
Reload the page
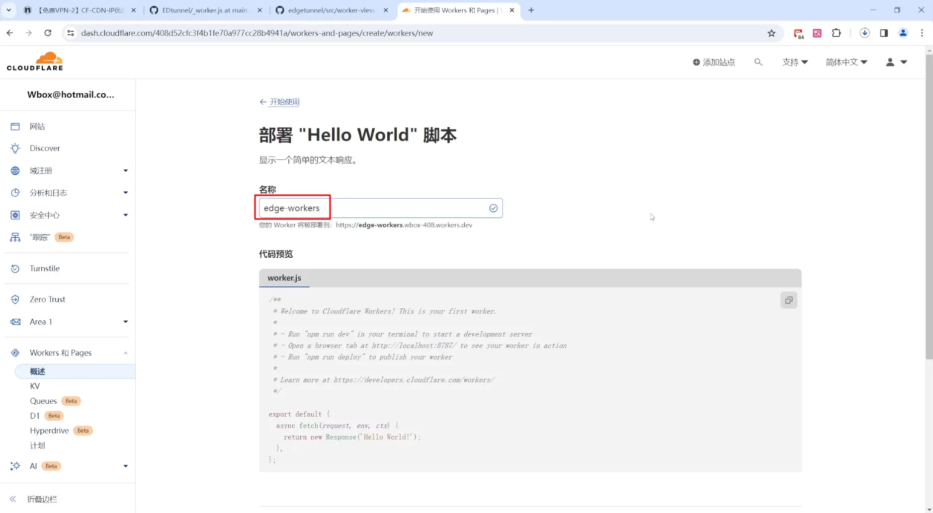click(x=48, y=33)
